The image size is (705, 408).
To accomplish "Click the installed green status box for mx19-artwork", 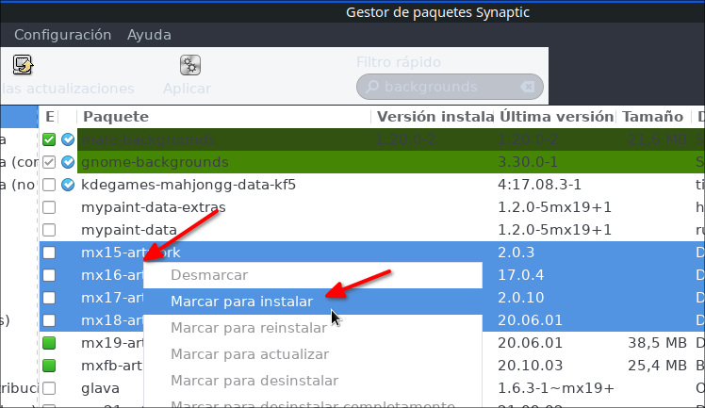I will pyautogui.click(x=49, y=343).
